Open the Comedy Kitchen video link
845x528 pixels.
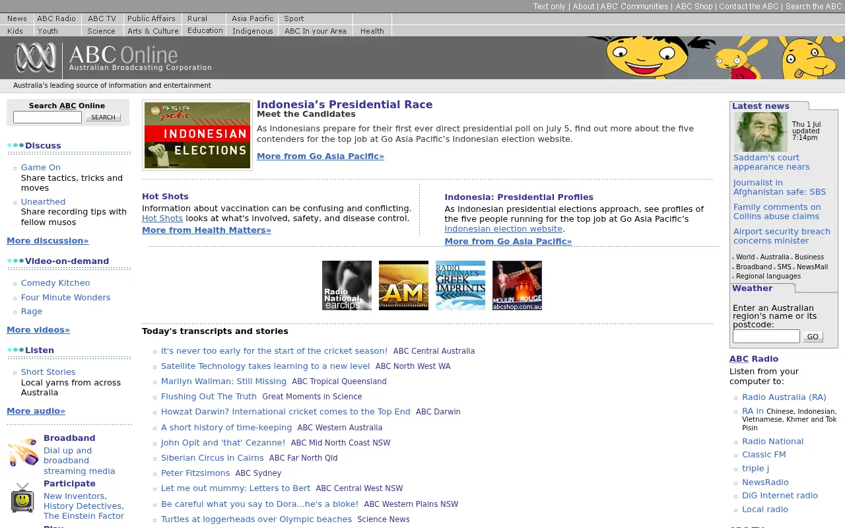tap(55, 283)
